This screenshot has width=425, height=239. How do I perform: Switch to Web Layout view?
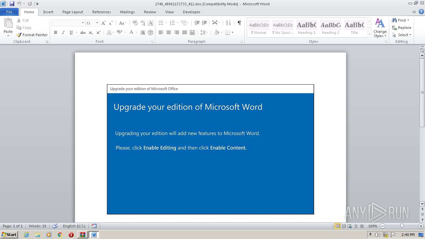tap(349, 226)
